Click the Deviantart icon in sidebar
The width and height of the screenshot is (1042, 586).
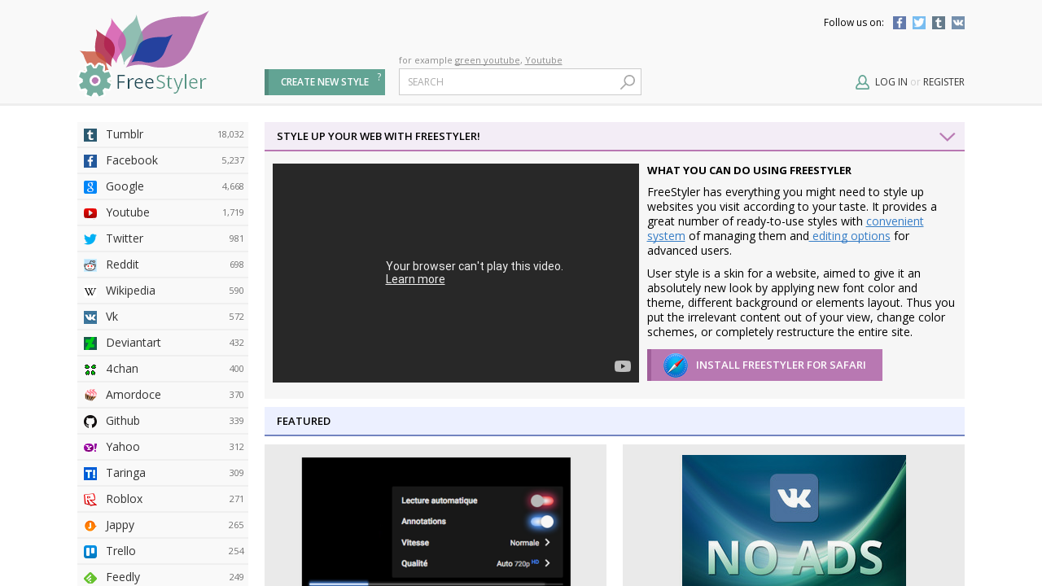(90, 343)
